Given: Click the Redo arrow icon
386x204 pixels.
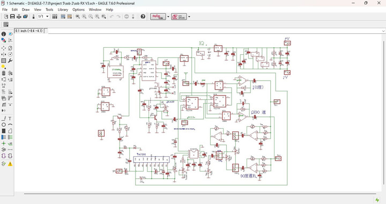Looking at the screenshot, I should coord(118,17).
